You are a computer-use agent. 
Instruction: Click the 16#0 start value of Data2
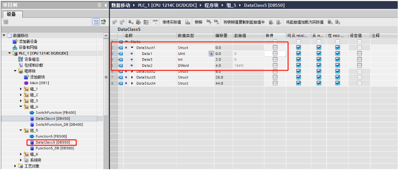click(238, 66)
